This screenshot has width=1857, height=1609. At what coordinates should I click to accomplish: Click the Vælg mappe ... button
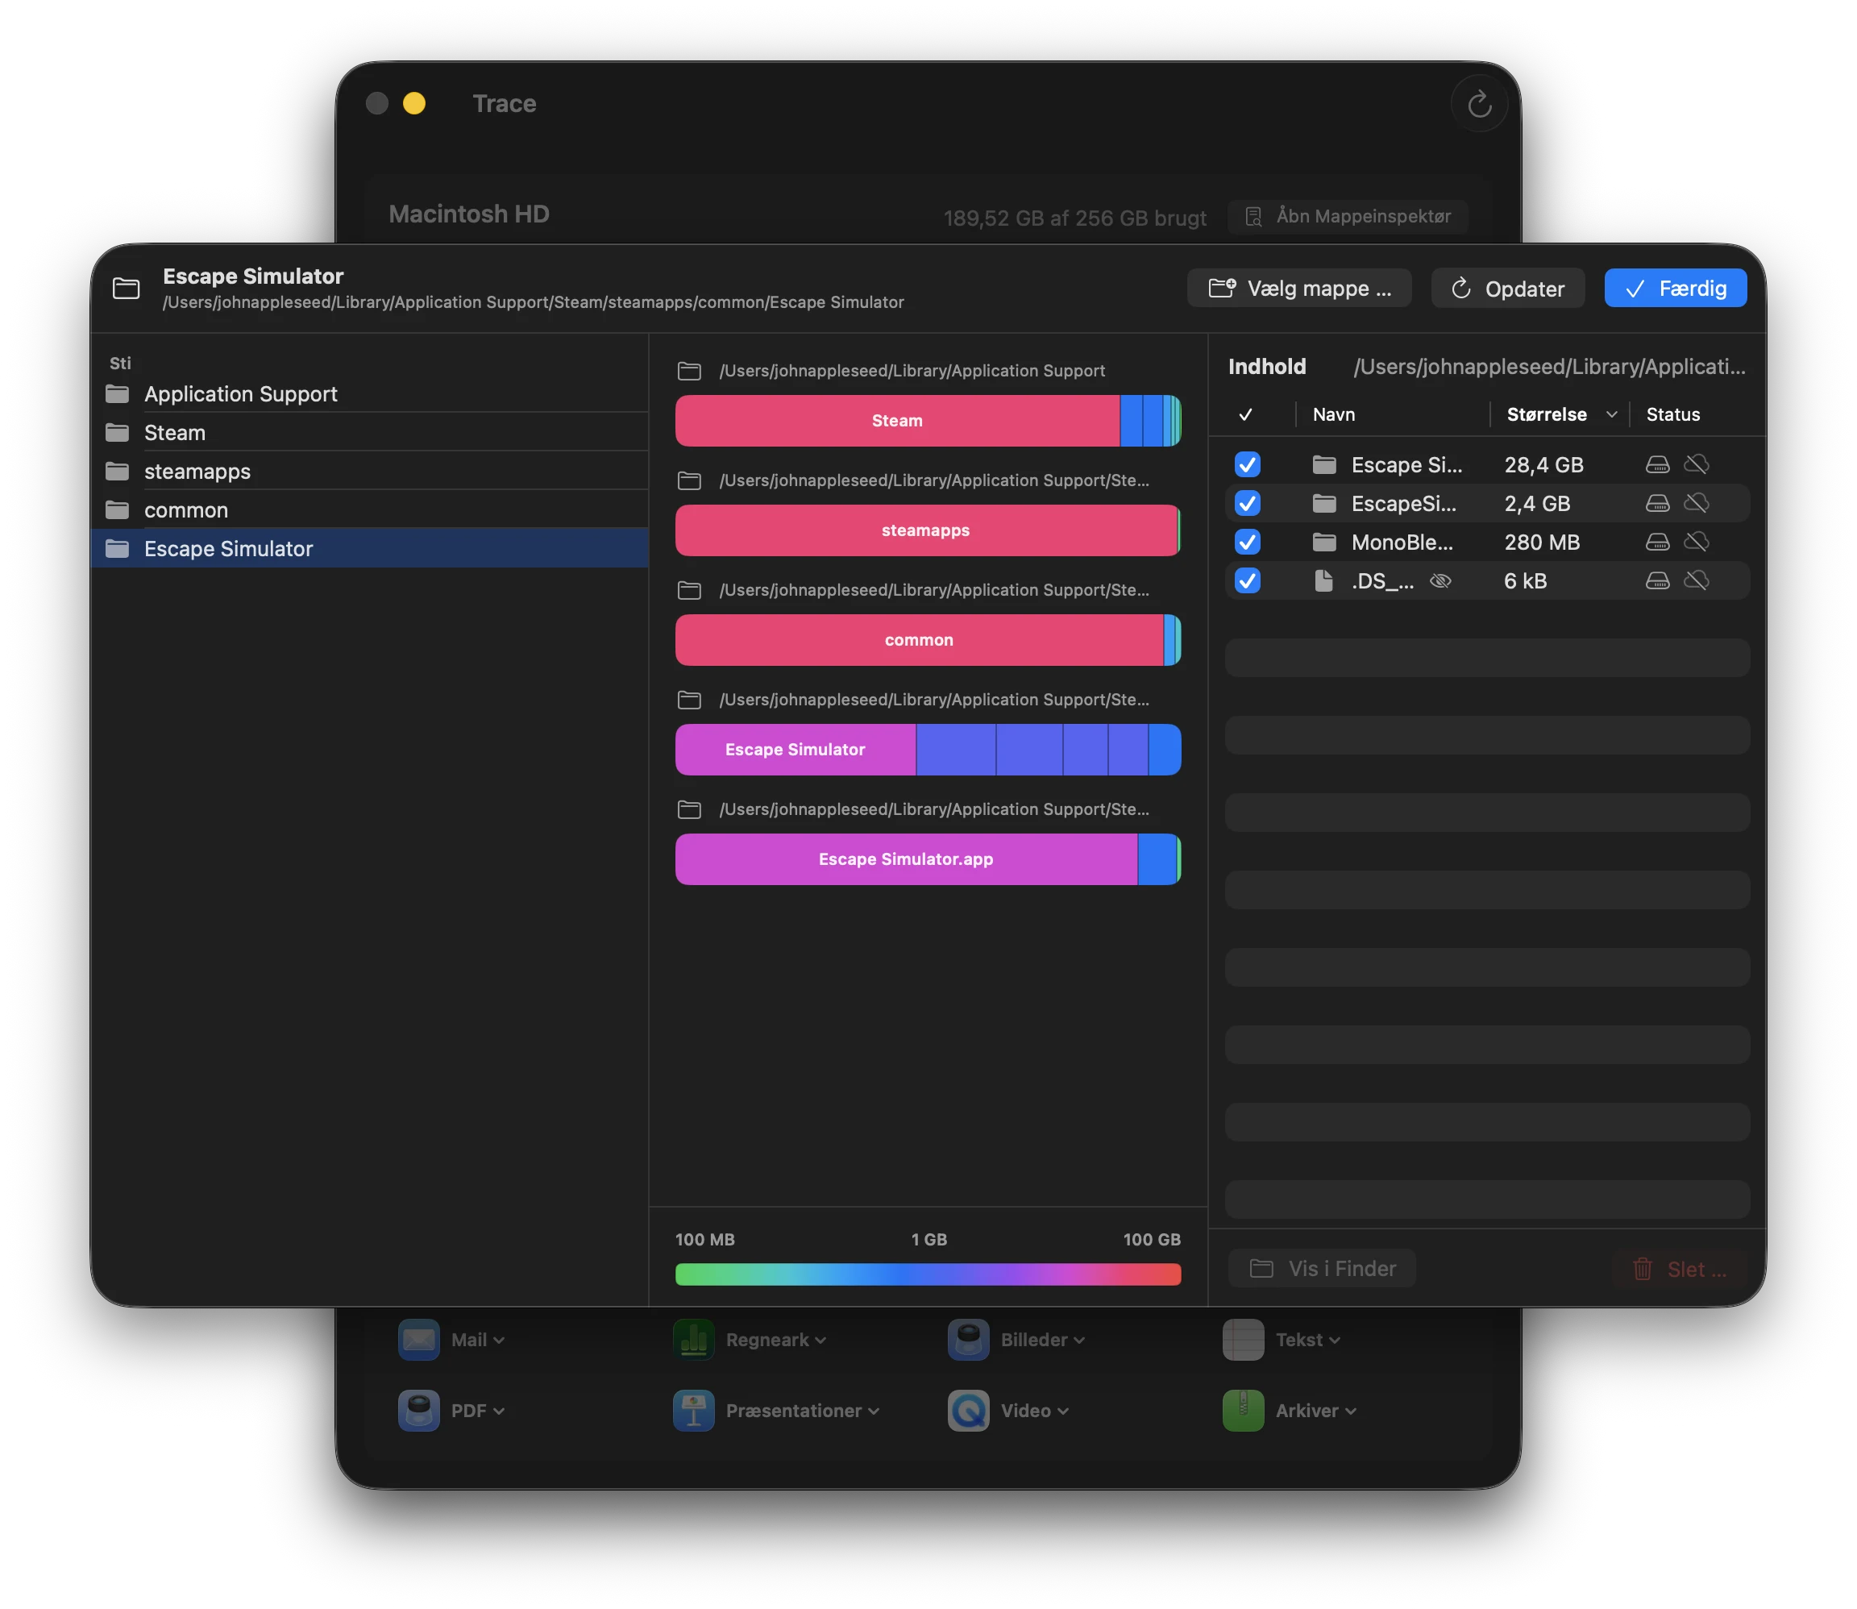tap(1298, 289)
